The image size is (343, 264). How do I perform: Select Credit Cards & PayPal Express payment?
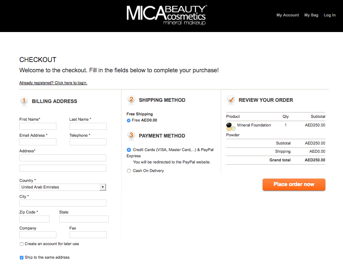tap(129, 150)
